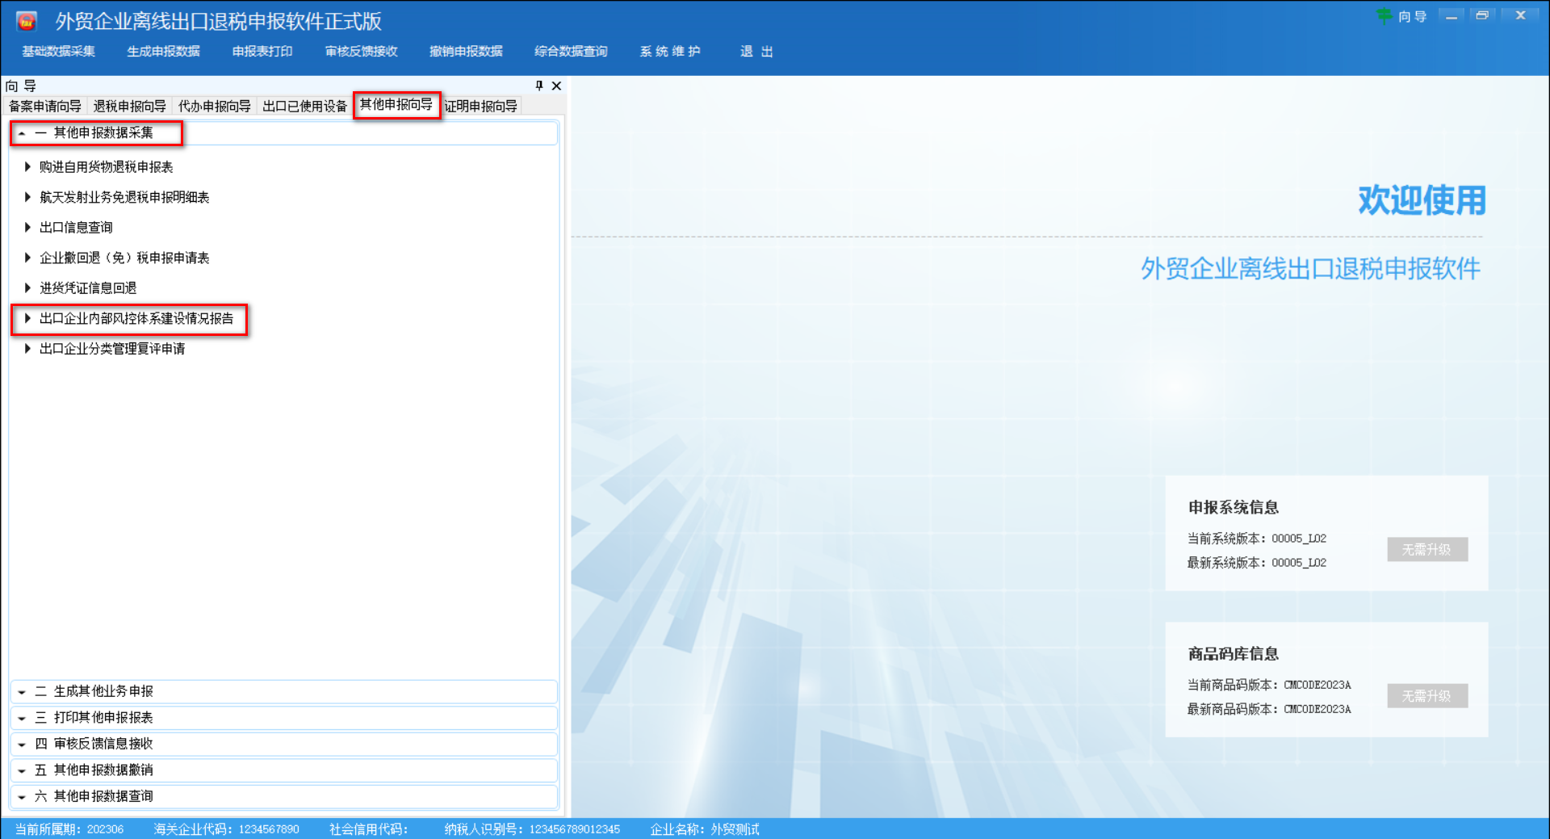Screen dimensions: 1550x839
Task: Open the 系统维护 menu
Action: coord(670,51)
